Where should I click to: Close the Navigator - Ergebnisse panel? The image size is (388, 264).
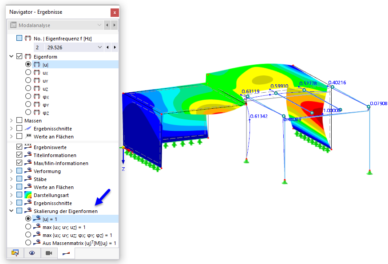pyautogui.click(x=115, y=12)
